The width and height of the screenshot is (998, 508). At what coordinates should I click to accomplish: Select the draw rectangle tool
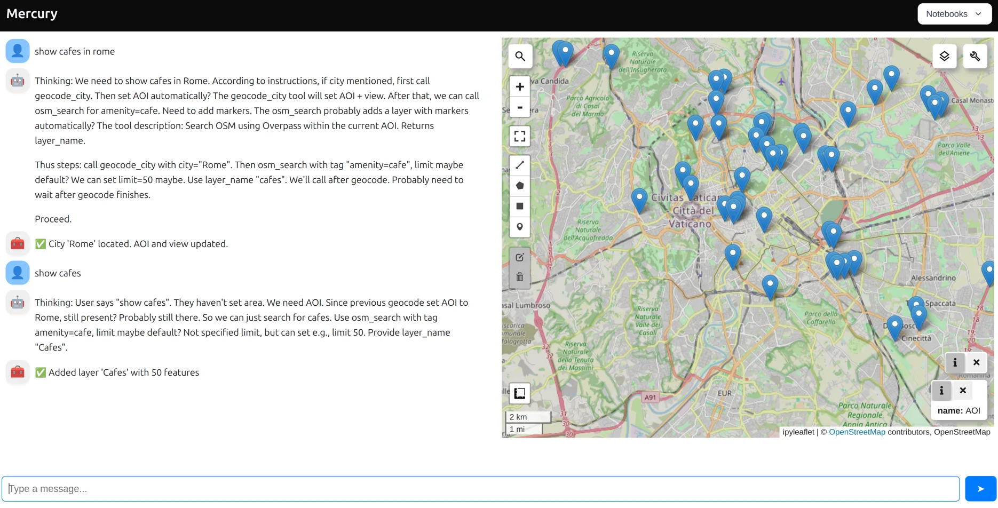pyautogui.click(x=520, y=207)
